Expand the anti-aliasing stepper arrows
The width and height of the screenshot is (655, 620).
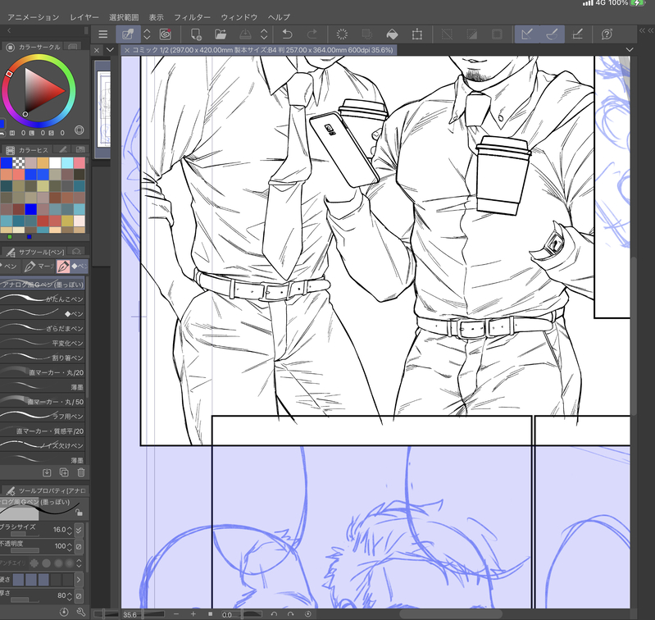(79, 563)
